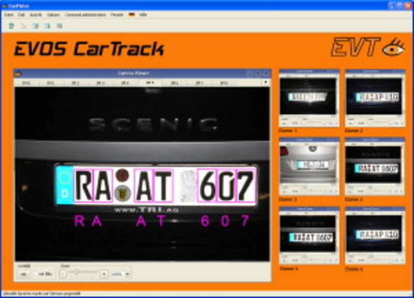
Task: Toggle the checkbox in the bottom control bar
Action: (x=37, y=274)
